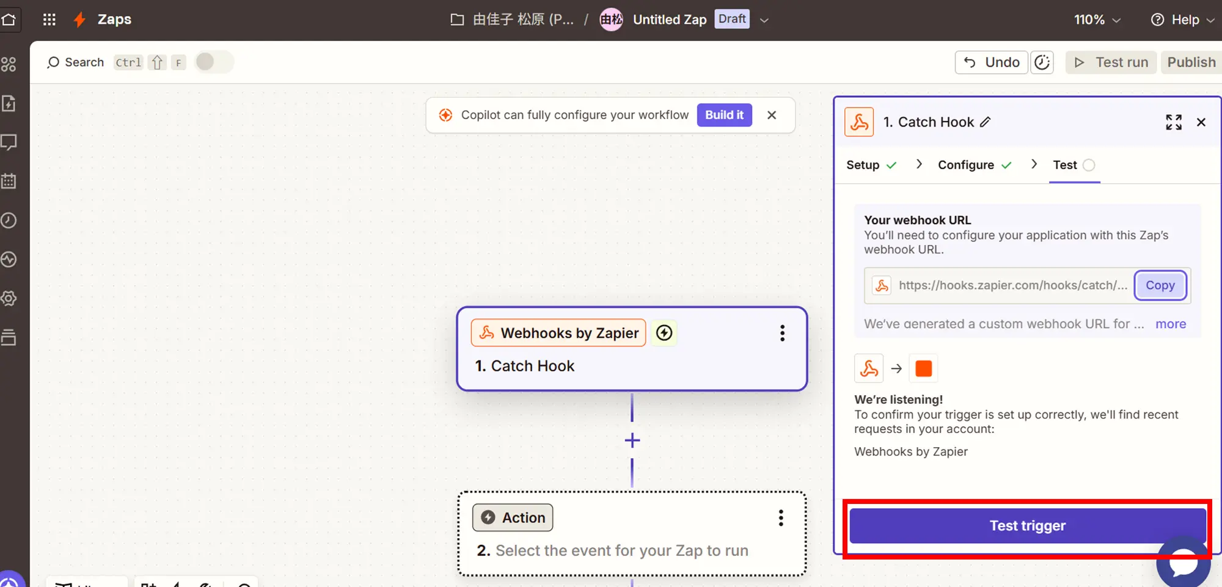Open Zap settings gear in left sidebar
Image resolution: width=1222 pixels, height=587 pixels.
[9, 299]
